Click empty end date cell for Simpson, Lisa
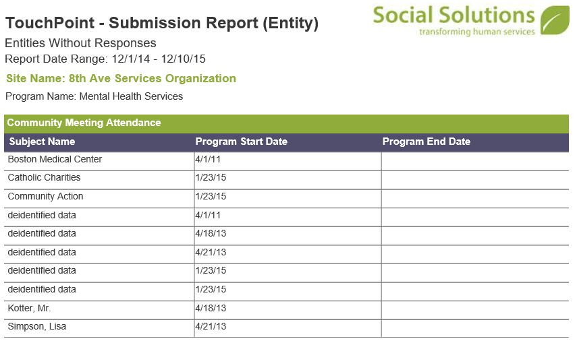Image resolution: width=577 pixels, height=343 pixels. pyautogui.click(x=475, y=328)
